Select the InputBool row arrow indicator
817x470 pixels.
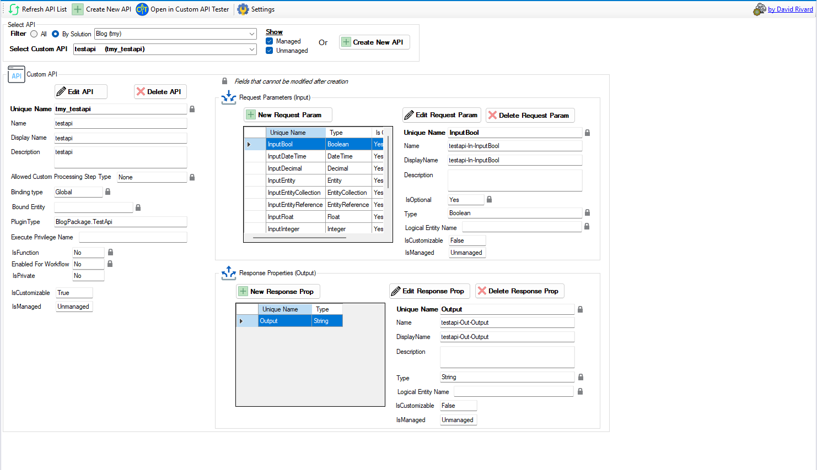click(249, 144)
